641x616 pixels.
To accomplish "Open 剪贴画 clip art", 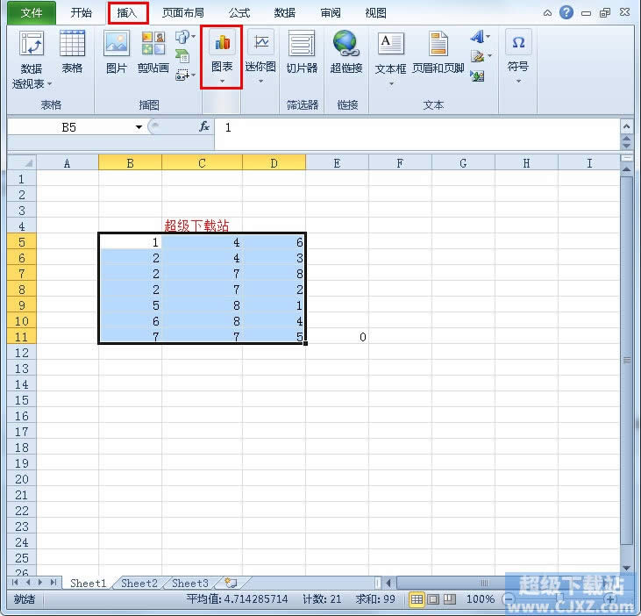I will [153, 52].
